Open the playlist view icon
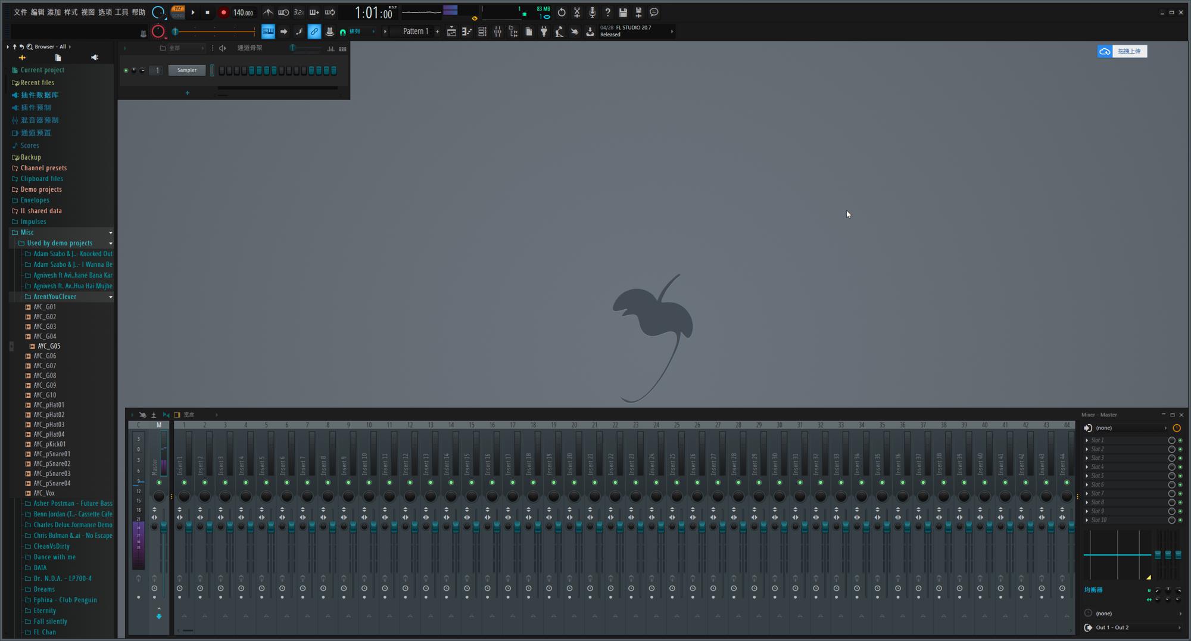Viewport: 1191px width, 641px height. (x=451, y=32)
